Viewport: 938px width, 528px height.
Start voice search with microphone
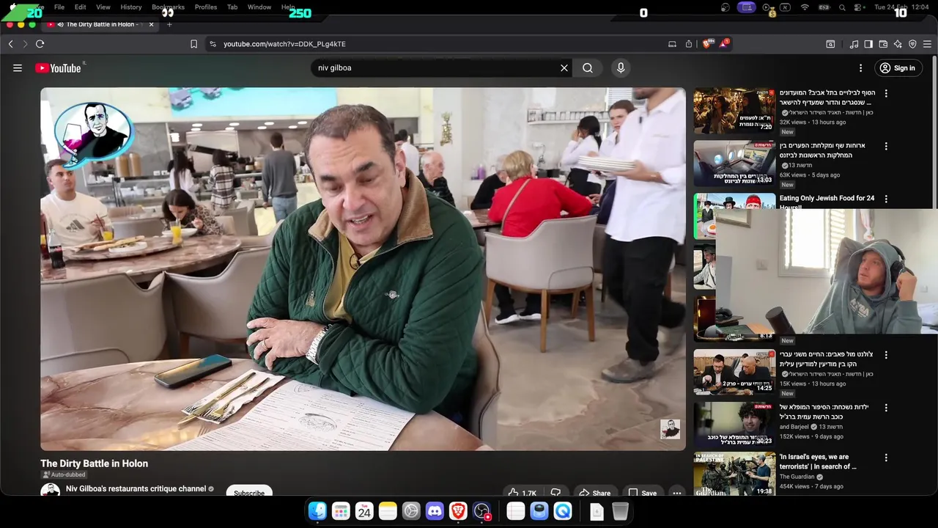[621, 68]
